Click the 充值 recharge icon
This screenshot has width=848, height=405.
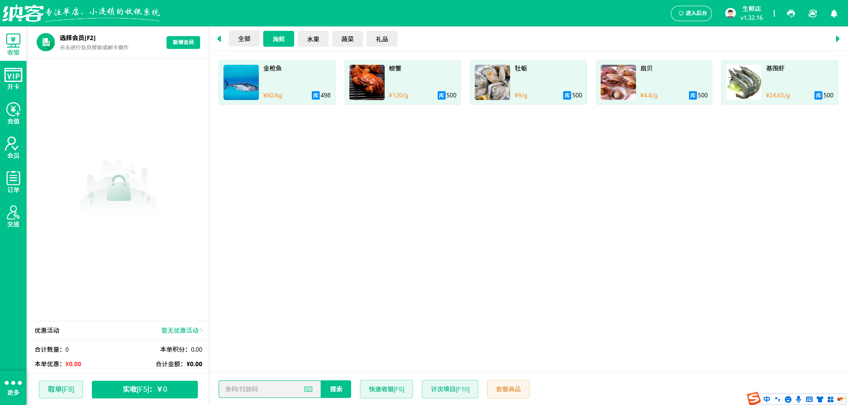click(x=13, y=113)
